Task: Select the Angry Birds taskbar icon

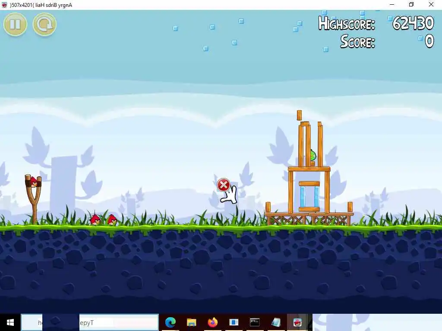Action: pyautogui.click(x=297, y=322)
